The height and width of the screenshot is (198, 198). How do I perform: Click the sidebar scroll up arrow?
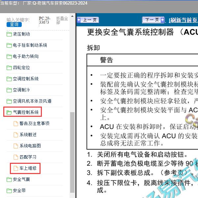click(72, 16)
